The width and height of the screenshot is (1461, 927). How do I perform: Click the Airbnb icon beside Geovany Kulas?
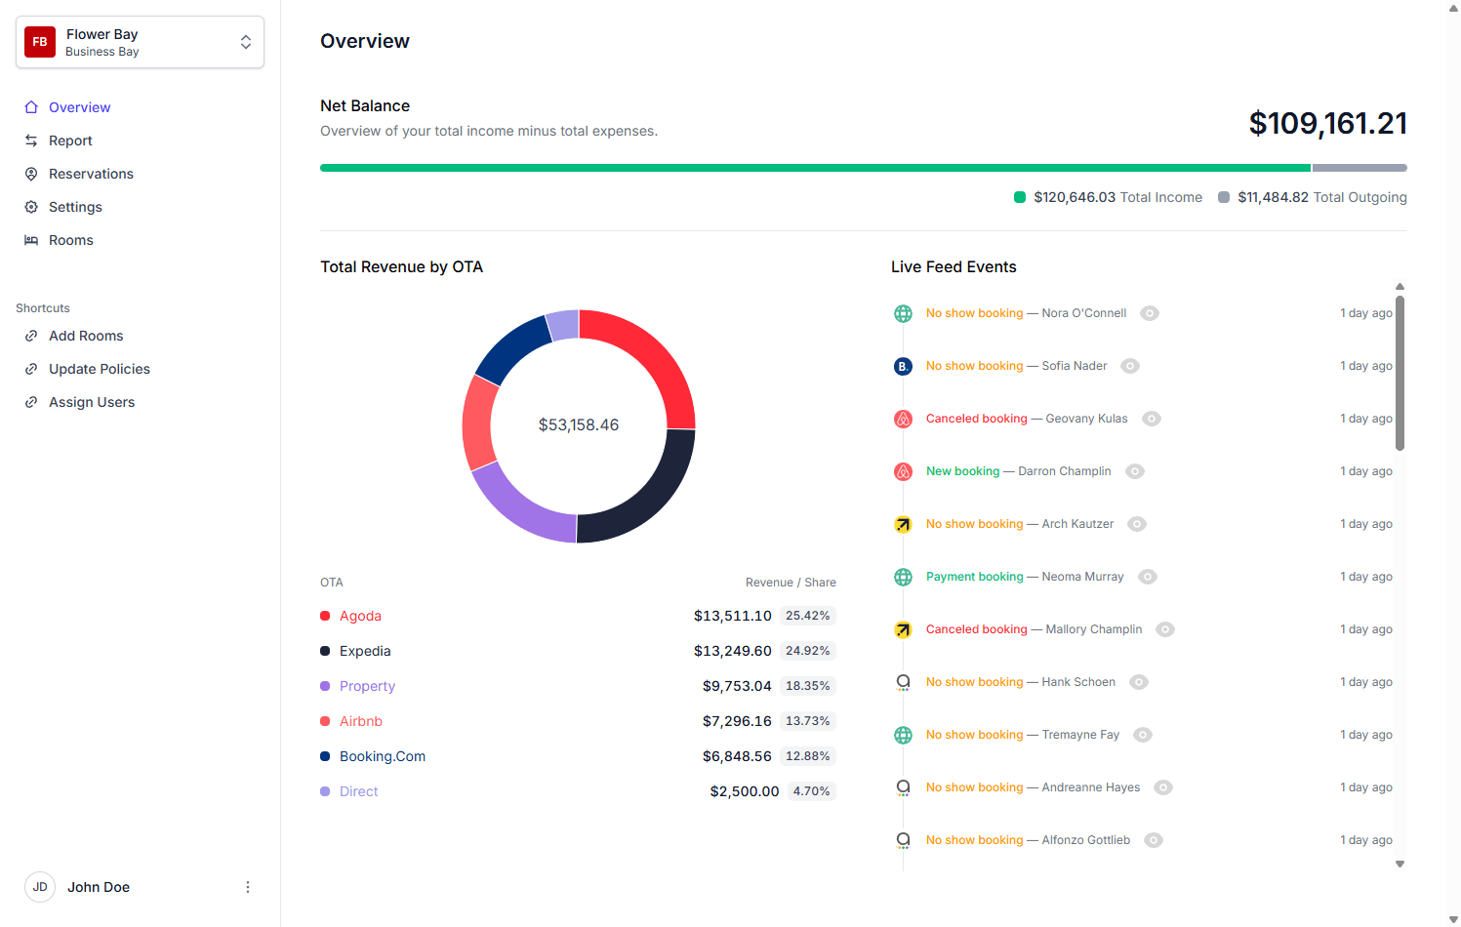tap(903, 419)
